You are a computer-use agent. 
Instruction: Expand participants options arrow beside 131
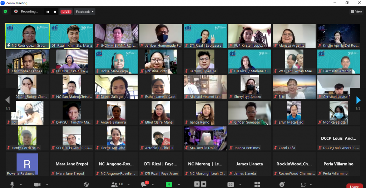(x=128, y=184)
